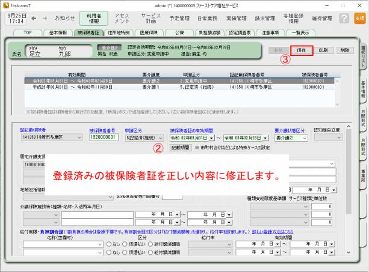Select the なし radio button

click(x=109, y=244)
